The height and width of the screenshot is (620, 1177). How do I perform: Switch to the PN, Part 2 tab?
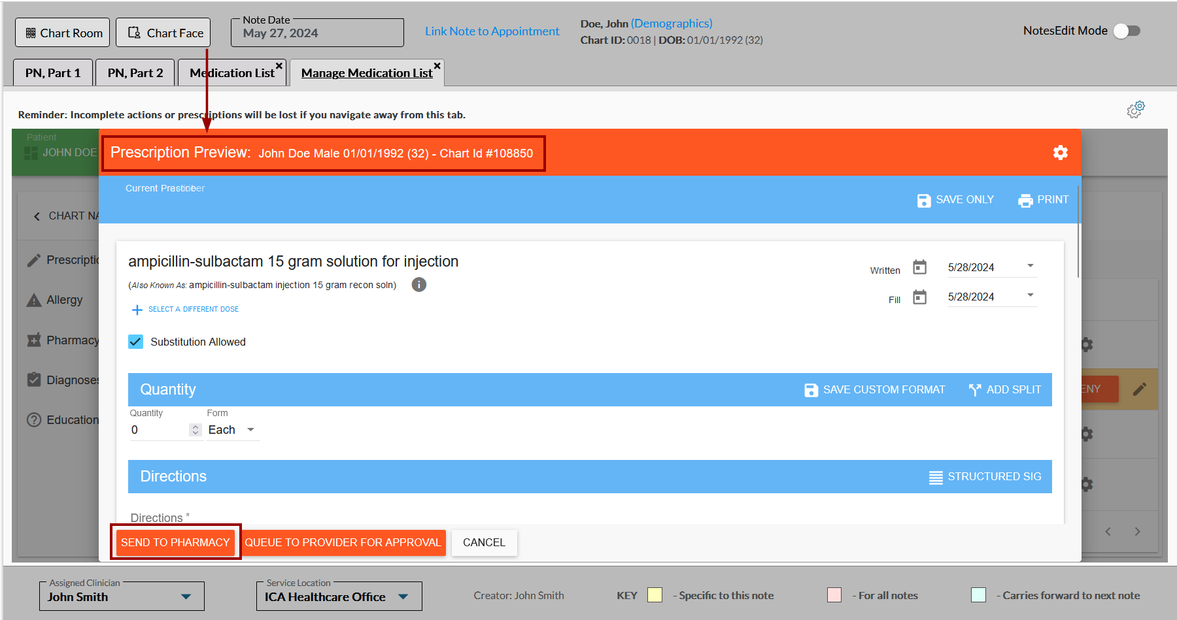(x=135, y=73)
